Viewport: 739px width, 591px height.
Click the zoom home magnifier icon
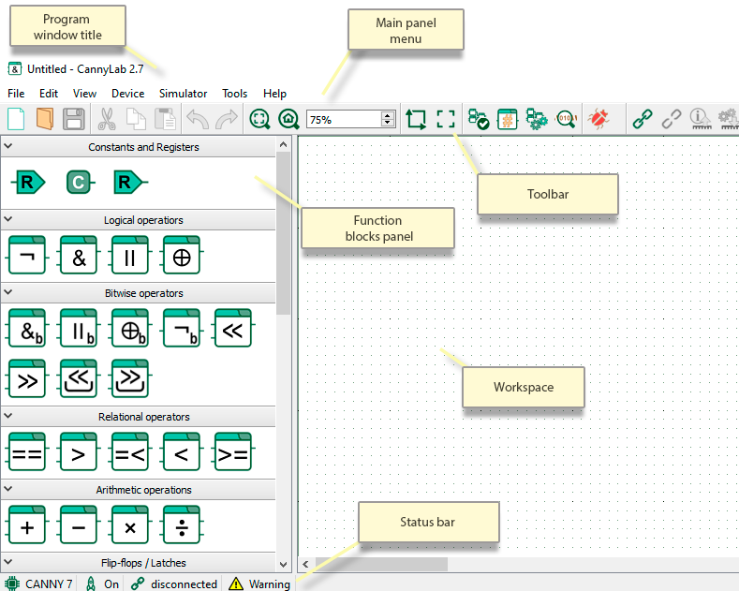(288, 119)
